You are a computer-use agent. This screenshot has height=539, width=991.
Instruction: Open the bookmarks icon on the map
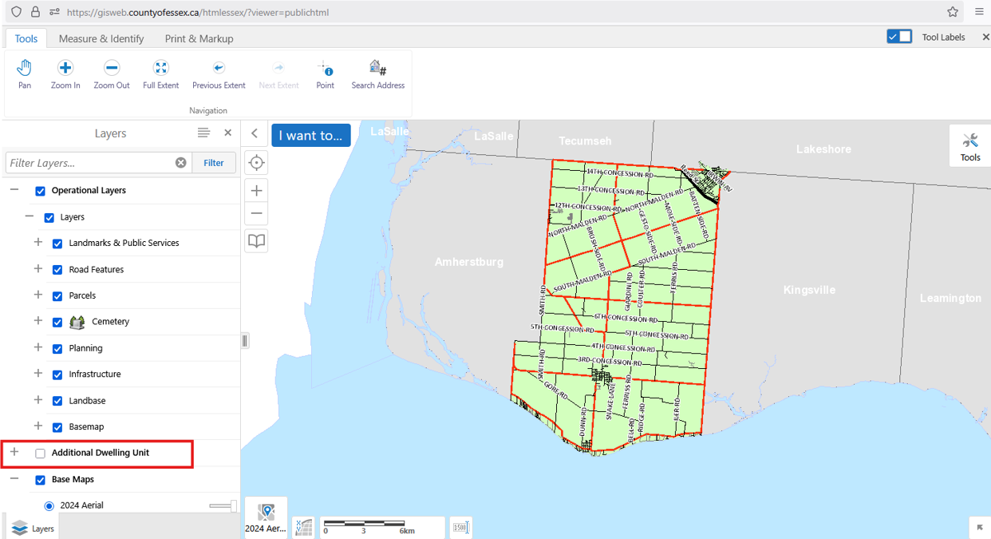(x=255, y=240)
